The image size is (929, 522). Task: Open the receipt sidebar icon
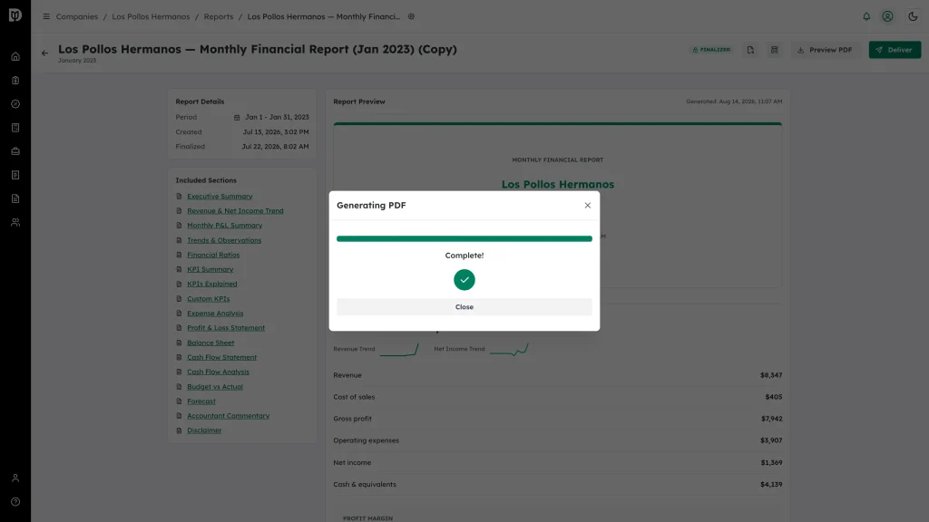pyautogui.click(x=15, y=175)
